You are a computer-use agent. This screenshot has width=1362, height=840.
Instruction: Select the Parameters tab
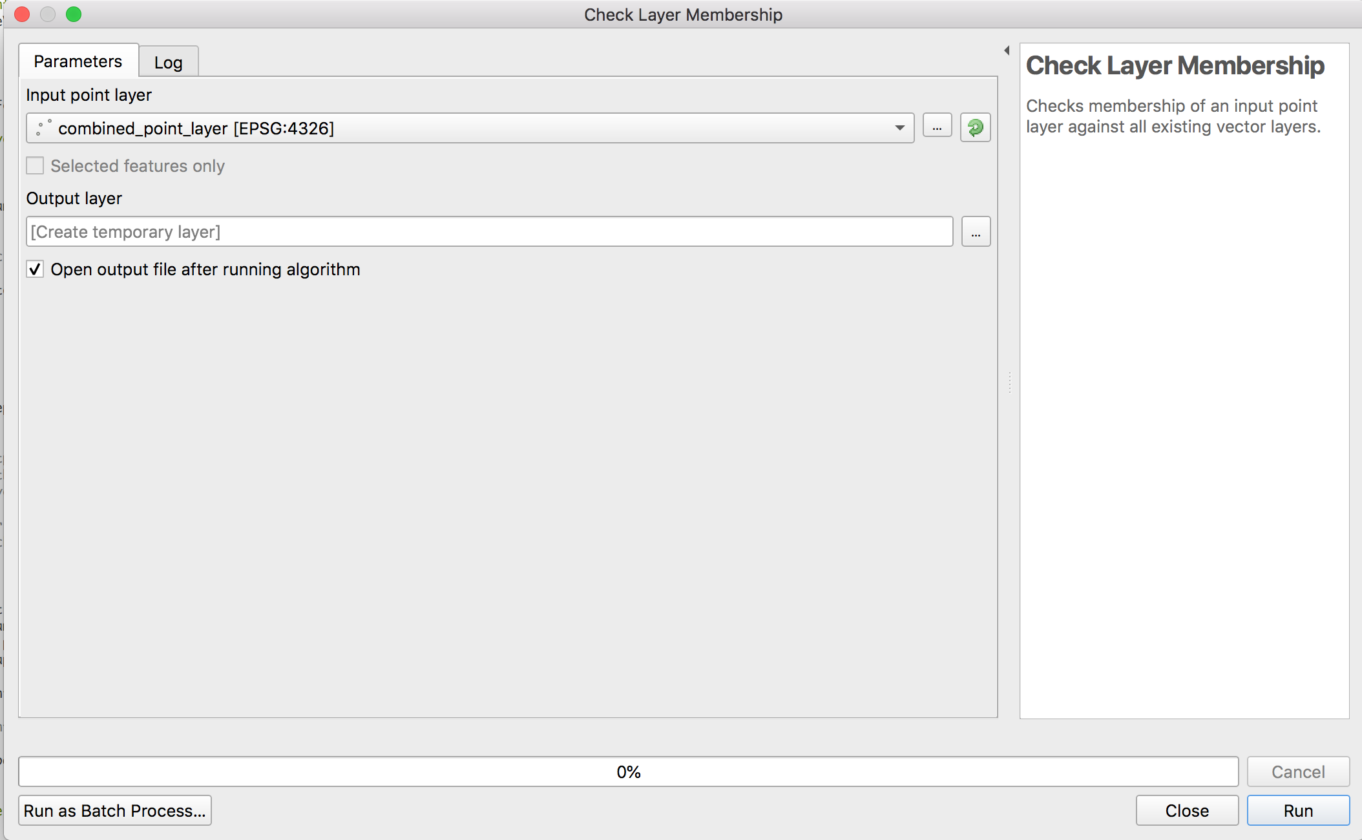78,60
